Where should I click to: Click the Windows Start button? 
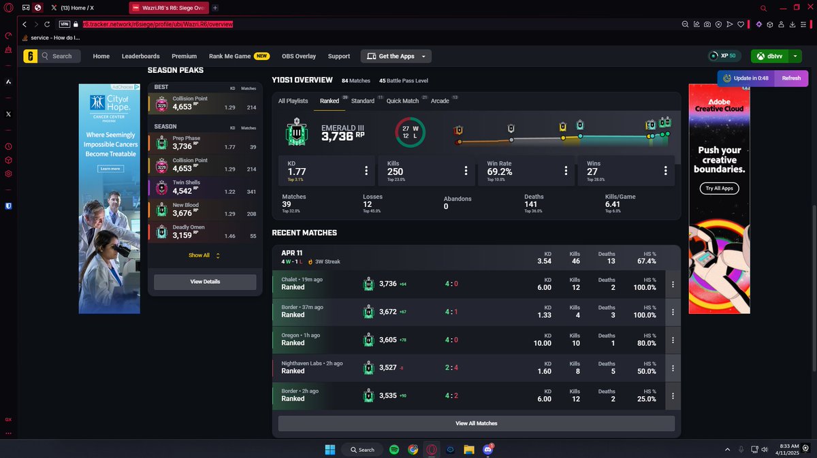tap(330, 449)
